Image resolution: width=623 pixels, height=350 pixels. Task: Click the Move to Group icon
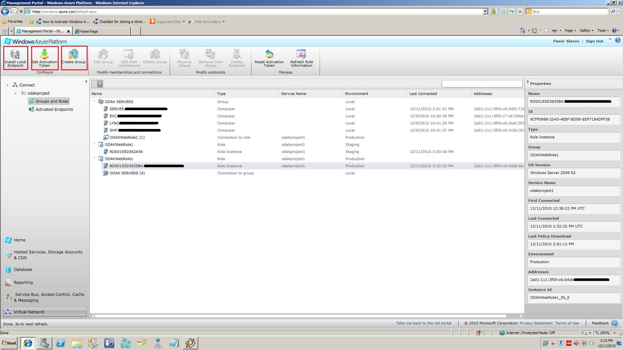coord(184,54)
